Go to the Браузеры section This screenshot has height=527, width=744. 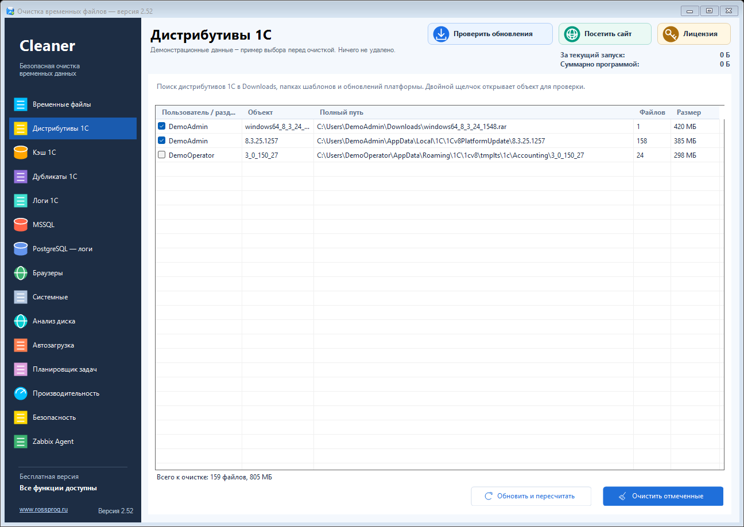coord(73,273)
